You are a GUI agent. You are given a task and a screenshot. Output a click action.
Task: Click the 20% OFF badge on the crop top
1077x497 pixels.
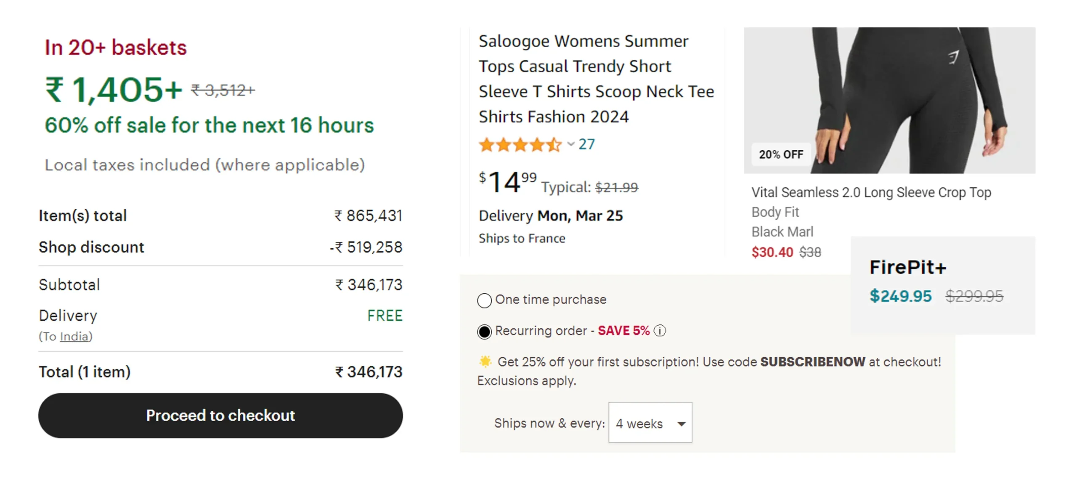click(x=780, y=154)
